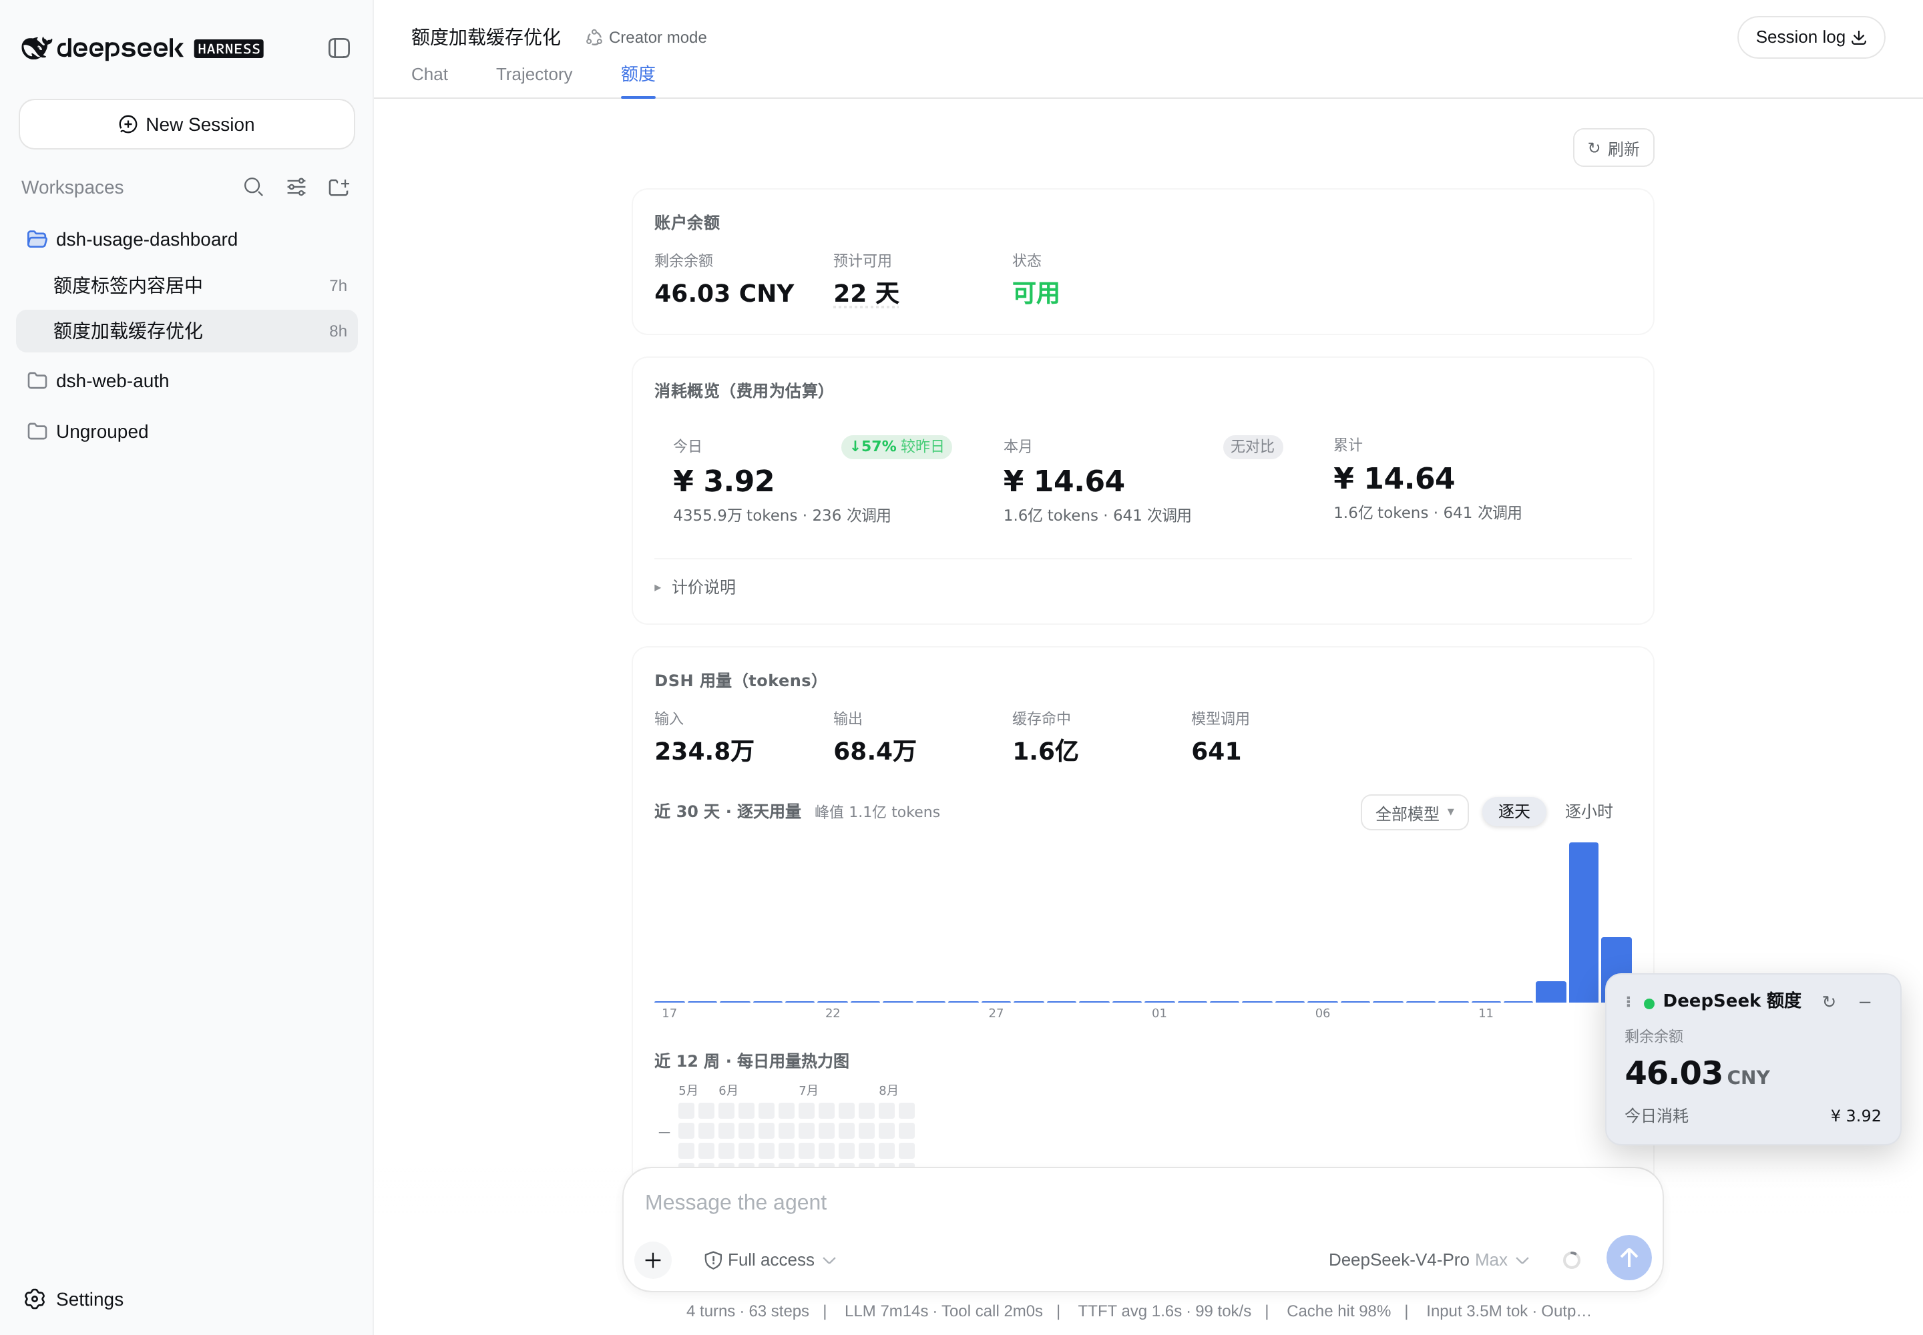This screenshot has width=1923, height=1335.
Task: Click the 22 天 estimated days value
Action: pos(866,294)
